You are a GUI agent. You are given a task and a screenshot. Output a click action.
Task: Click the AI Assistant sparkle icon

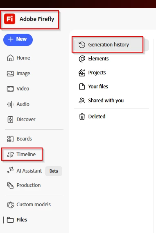10,170
